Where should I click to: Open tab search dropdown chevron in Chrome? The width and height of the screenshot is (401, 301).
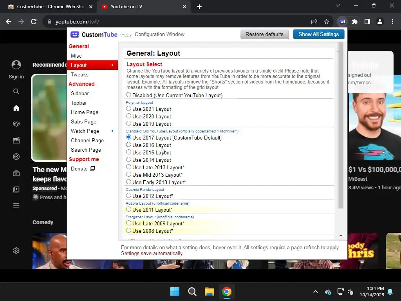pyautogui.click(x=338, y=5)
